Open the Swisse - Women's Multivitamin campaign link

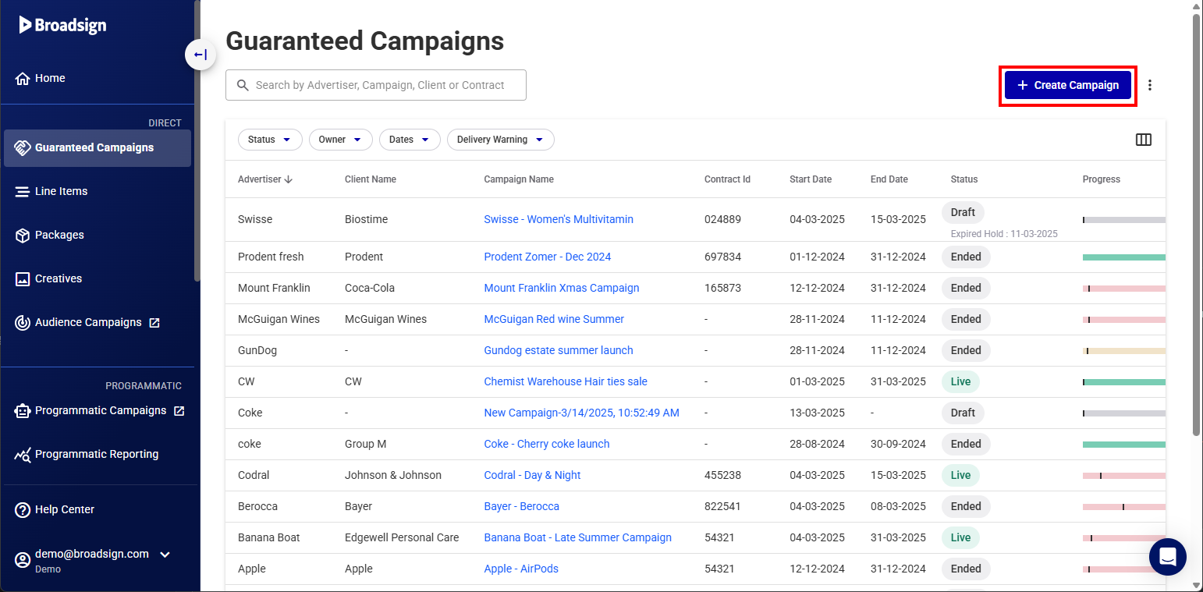coord(559,219)
